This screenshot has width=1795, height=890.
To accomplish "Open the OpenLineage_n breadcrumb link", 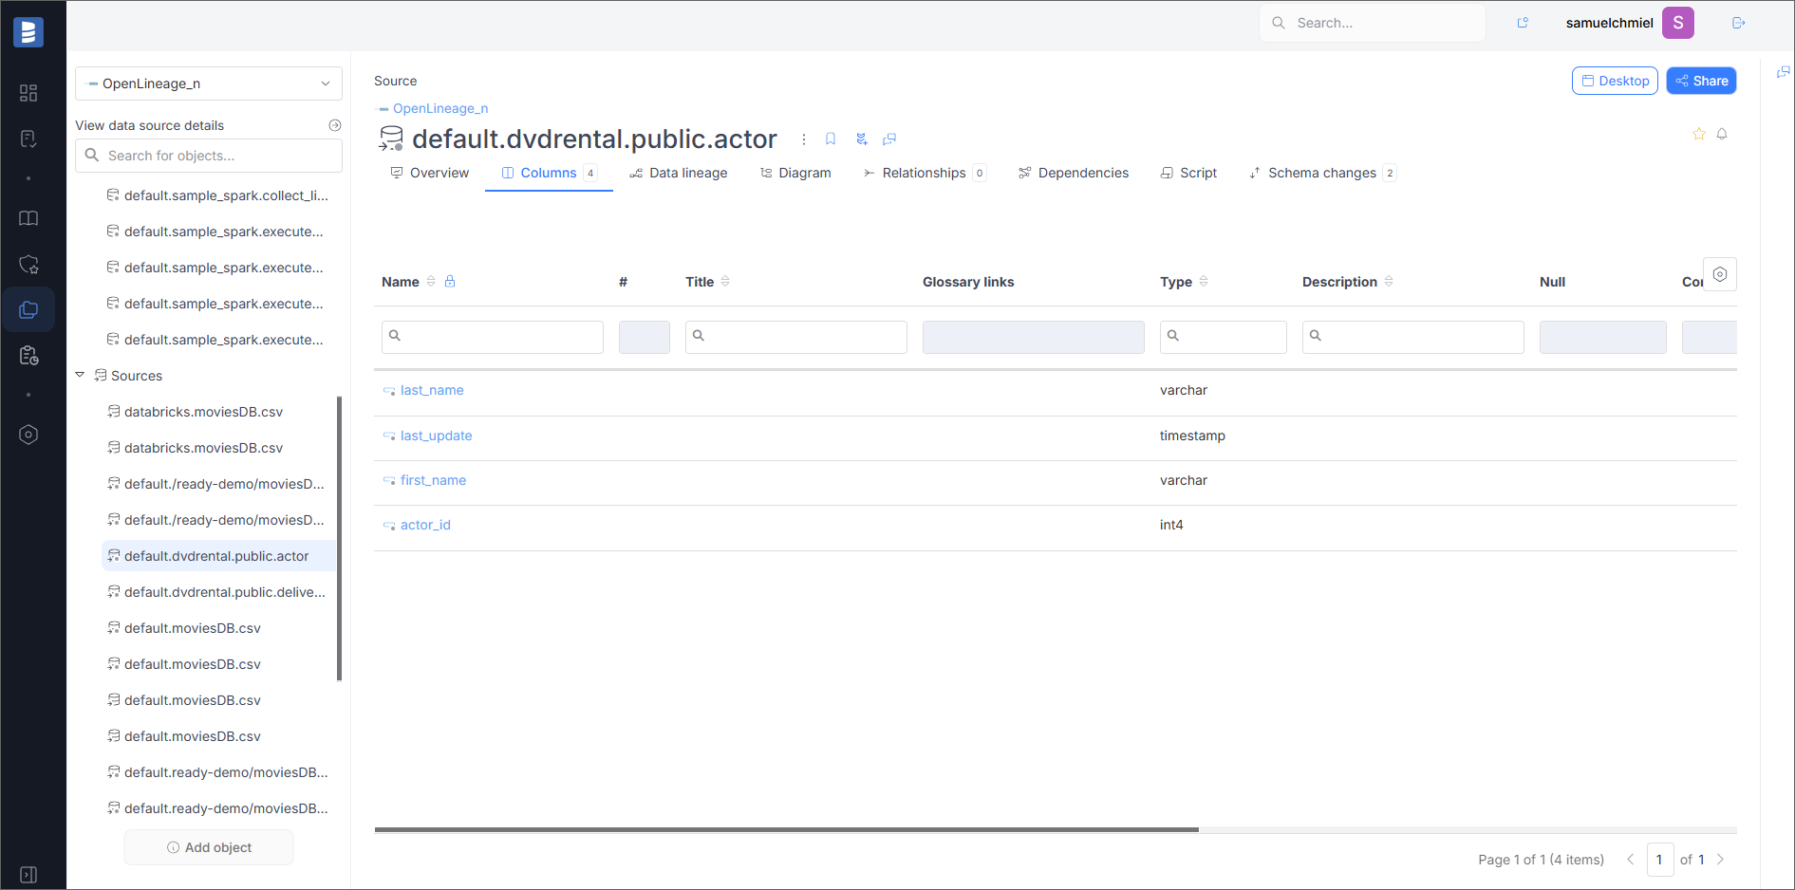I will 440,108.
